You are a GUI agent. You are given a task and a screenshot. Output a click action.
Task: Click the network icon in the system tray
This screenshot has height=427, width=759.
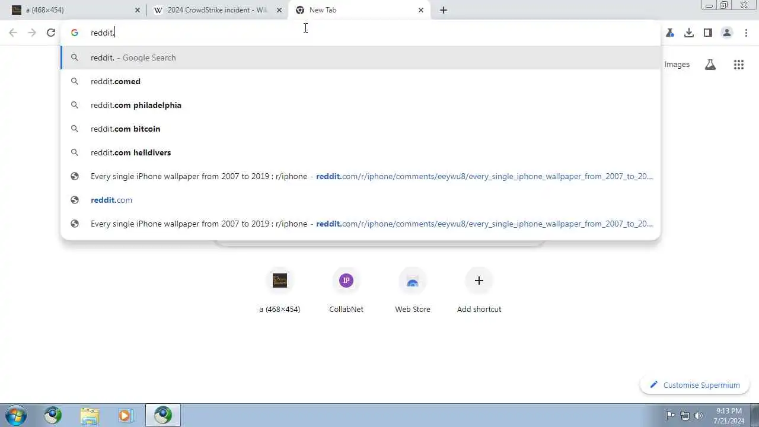click(685, 416)
